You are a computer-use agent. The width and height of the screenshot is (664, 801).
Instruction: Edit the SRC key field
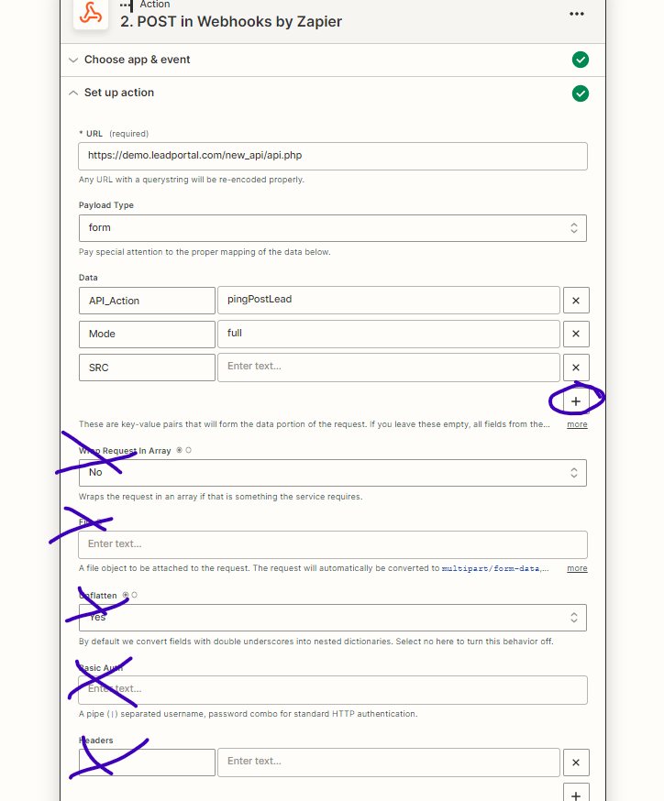pyautogui.click(x=148, y=368)
